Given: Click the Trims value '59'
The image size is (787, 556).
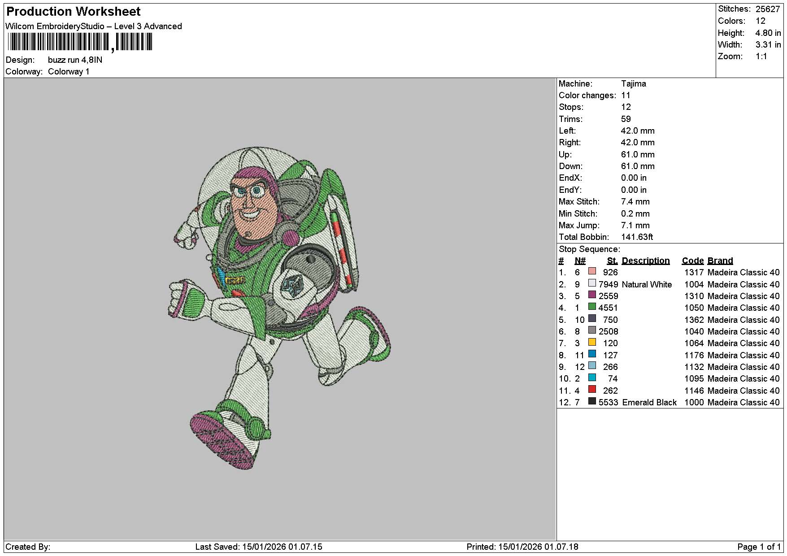Looking at the screenshot, I should click(x=626, y=119).
